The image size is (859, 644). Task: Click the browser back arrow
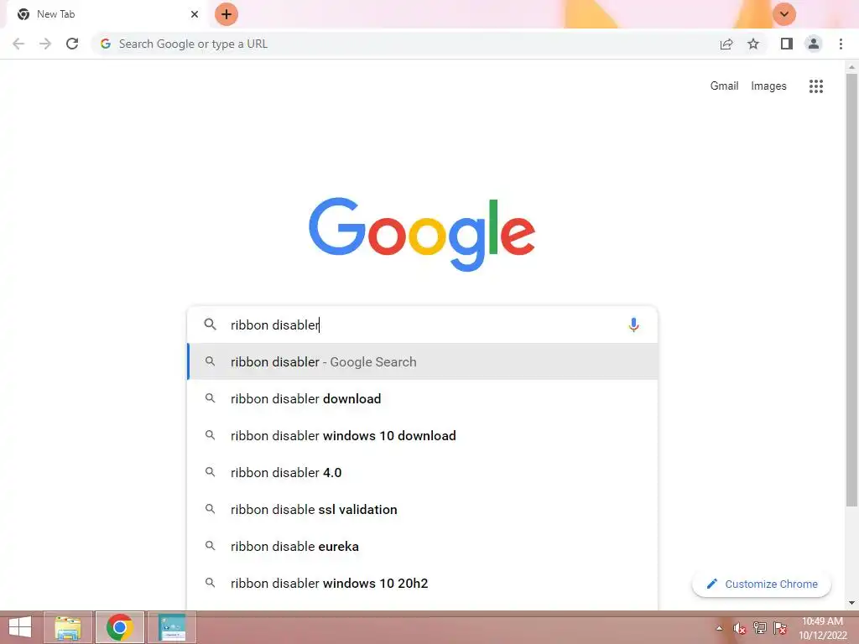pos(18,44)
